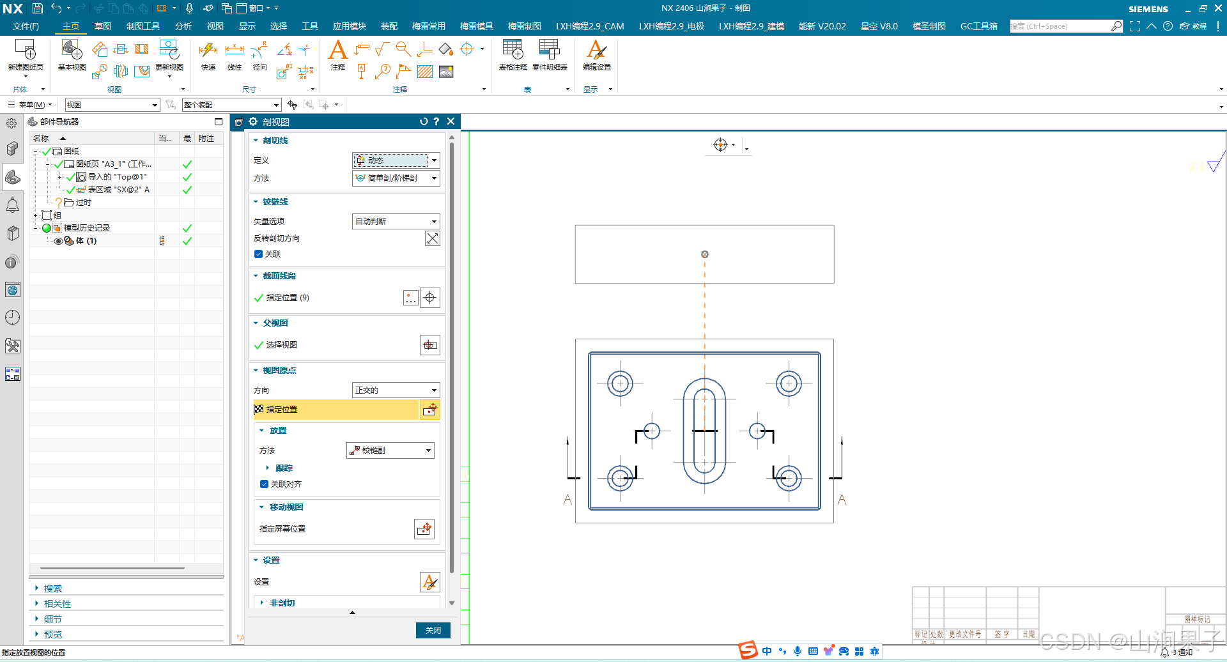This screenshot has height=662, width=1227.
Task: Click the 新建图纸页 new sheet icon
Action: pyautogui.click(x=26, y=50)
